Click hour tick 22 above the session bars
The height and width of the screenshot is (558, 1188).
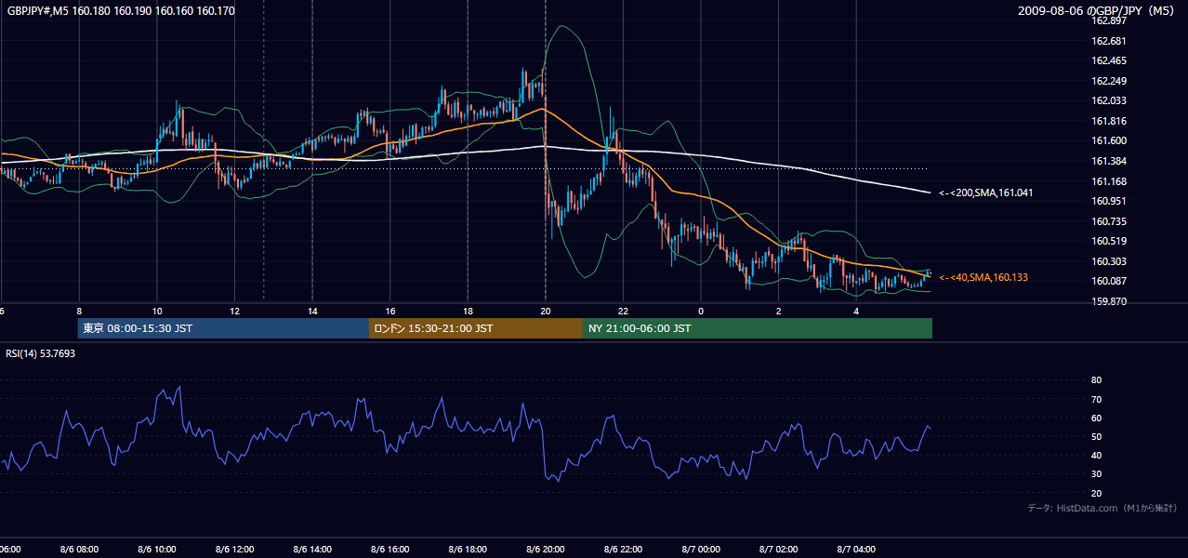pyautogui.click(x=623, y=312)
